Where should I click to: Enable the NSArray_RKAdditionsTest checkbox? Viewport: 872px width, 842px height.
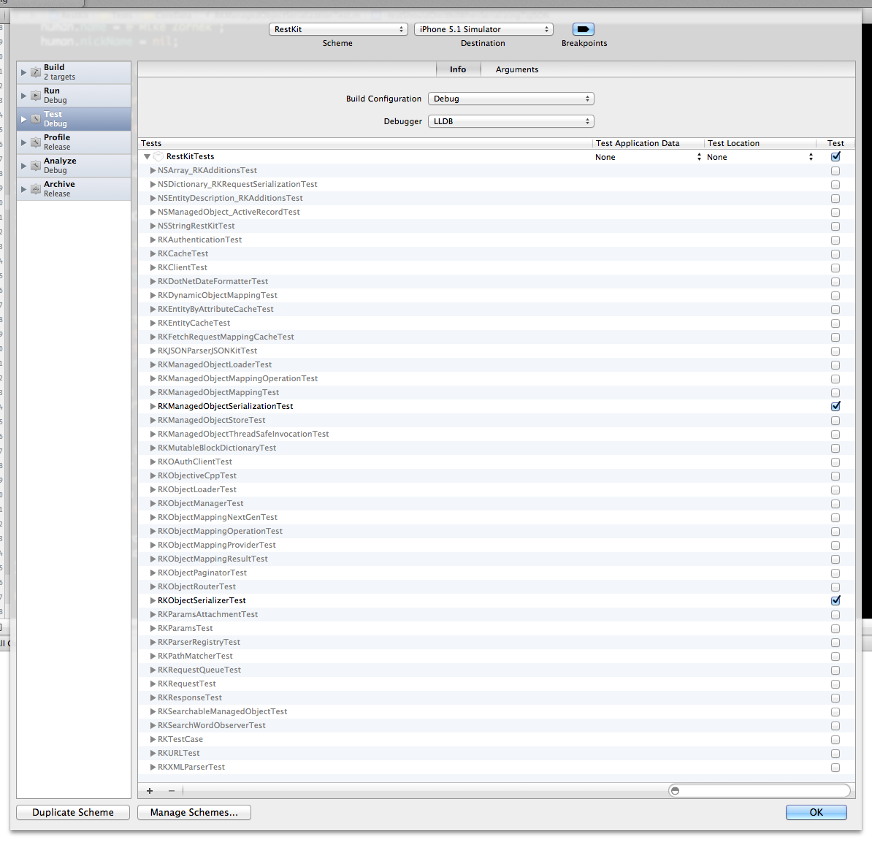[x=835, y=171]
